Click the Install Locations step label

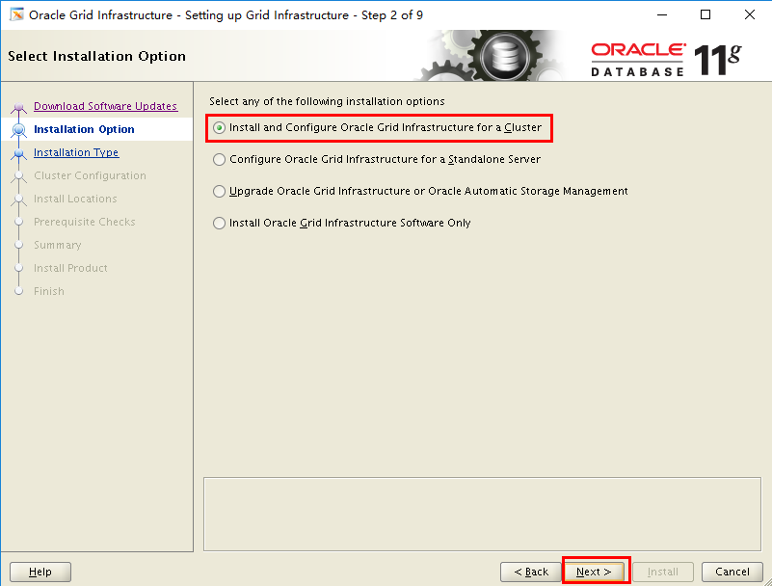pyautogui.click(x=75, y=199)
